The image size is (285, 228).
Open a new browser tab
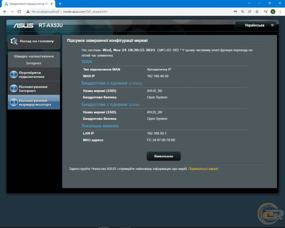[60, 4]
